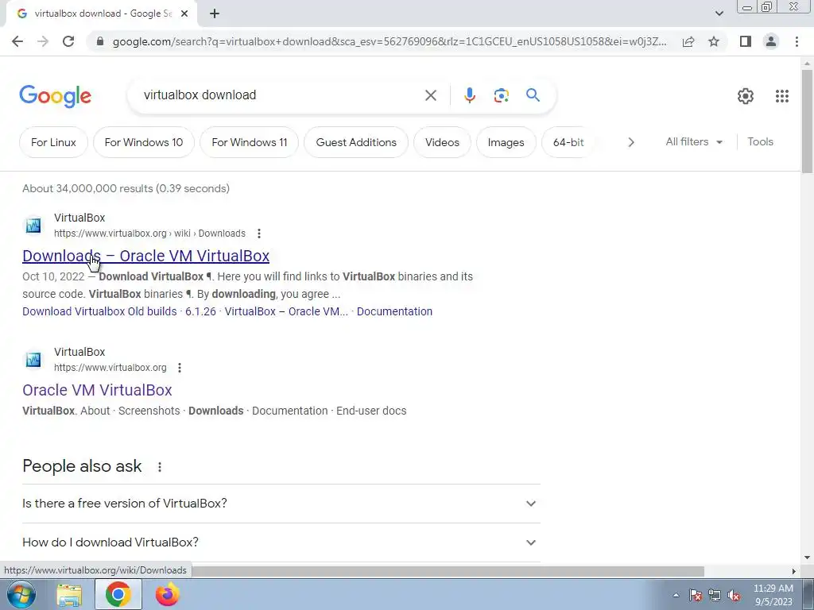The width and height of the screenshot is (814, 610).
Task: Click the site lock icon in address bar
Action: [100, 41]
